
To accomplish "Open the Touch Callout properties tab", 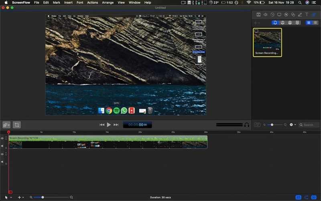I will pyautogui.click(x=293, y=14).
